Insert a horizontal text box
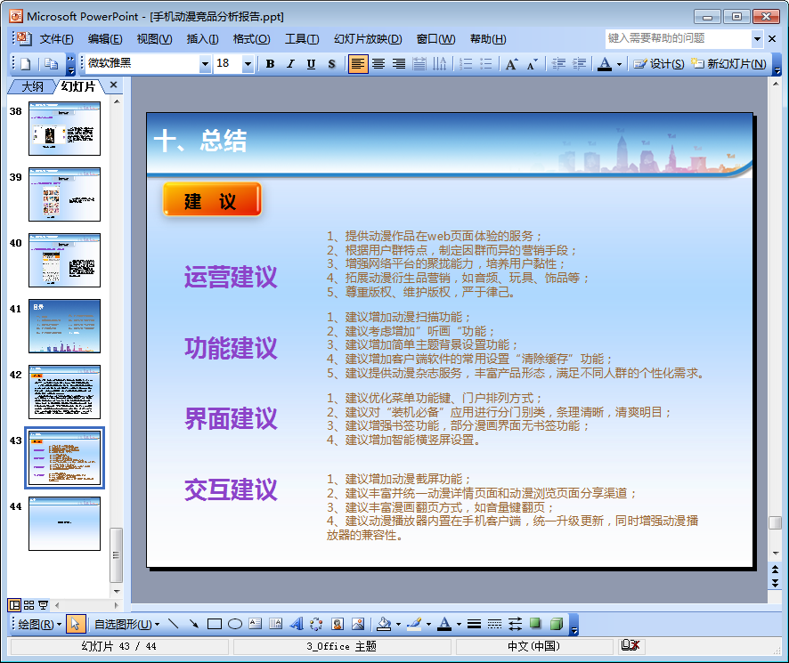Image resolution: width=789 pixels, height=663 pixels. 255,624
